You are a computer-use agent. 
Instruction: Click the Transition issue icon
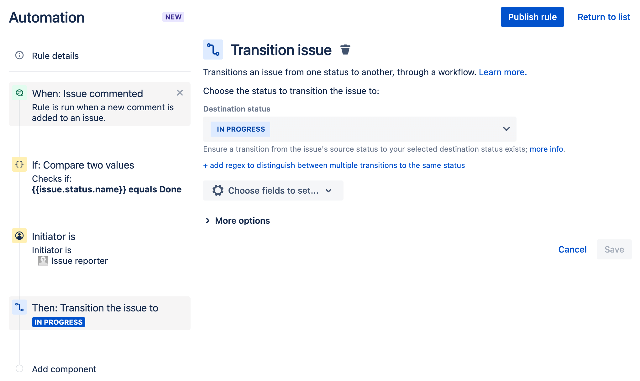213,50
